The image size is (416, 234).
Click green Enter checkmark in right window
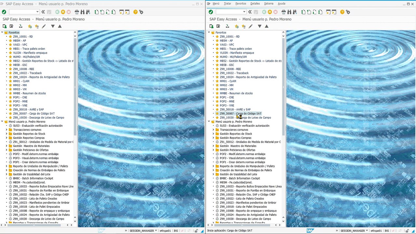211,12
